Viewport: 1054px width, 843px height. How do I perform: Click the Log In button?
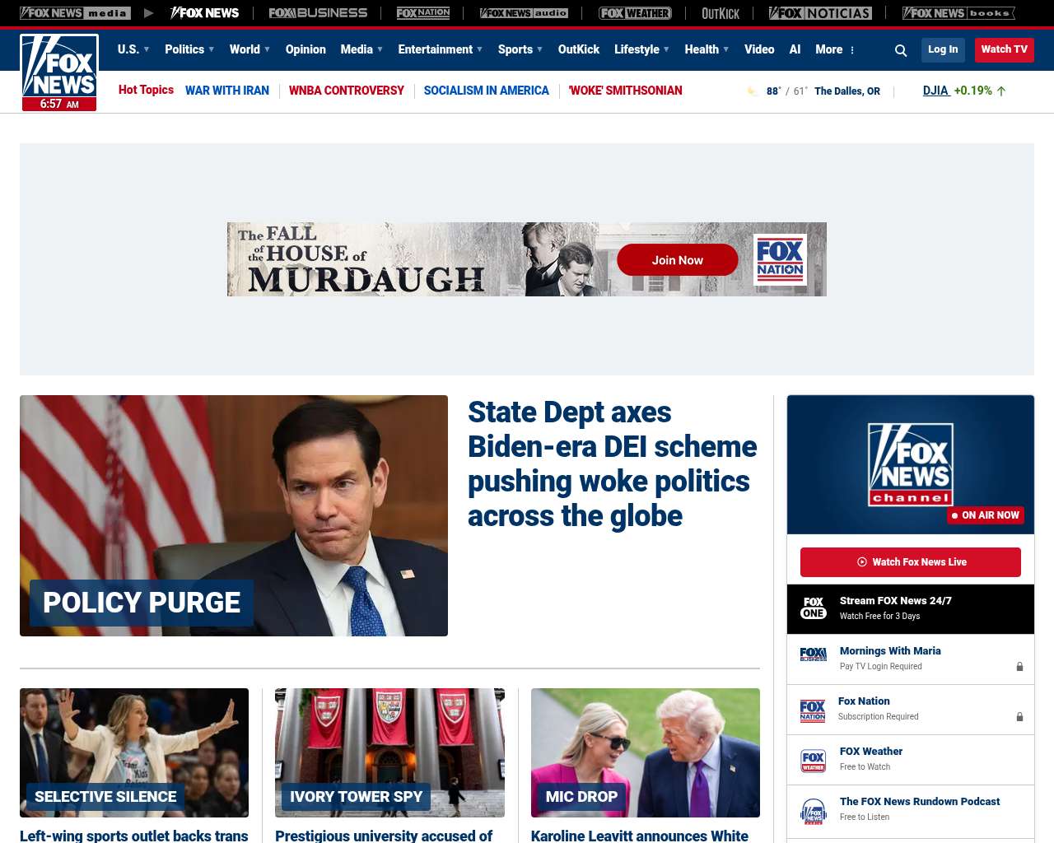(x=943, y=49)
